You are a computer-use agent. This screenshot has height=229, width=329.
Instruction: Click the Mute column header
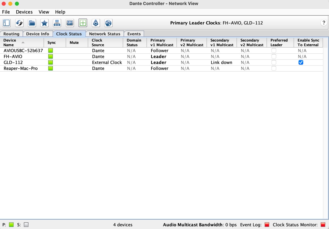[x=77, y=43]
